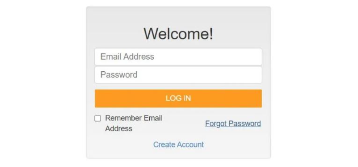The height and width of the screenshot is (167, 358).
Task: Follow the underlined Forgot Password hyperlink
Action: coord(233,123)
